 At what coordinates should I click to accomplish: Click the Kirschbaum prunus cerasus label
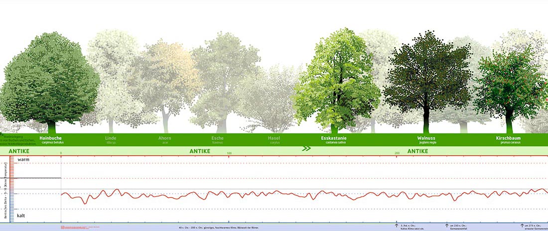click(509, 139)
